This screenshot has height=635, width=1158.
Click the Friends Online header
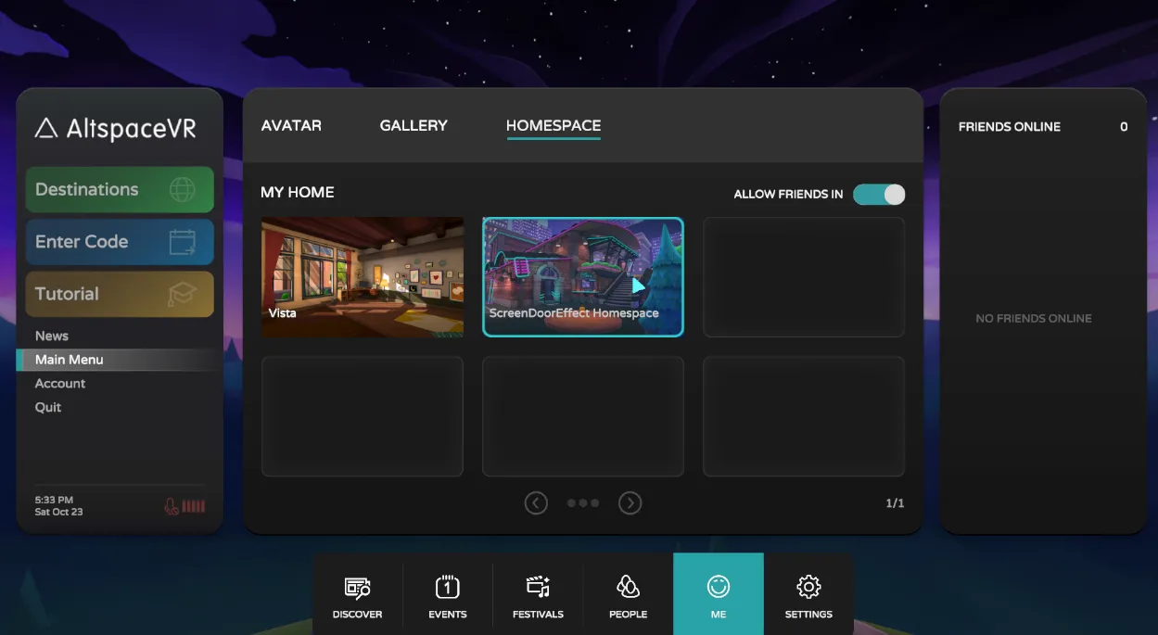pyautogui.click(x=1010, y=127)
